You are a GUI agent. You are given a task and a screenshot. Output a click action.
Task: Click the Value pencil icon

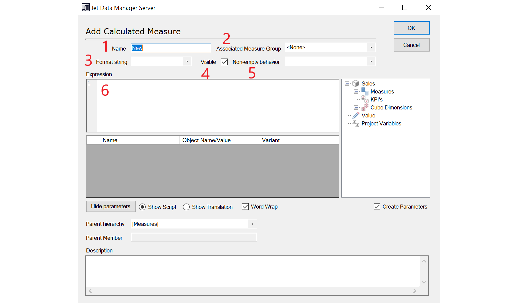point(356,115)
